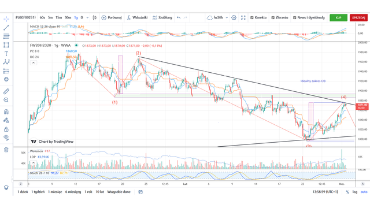Click the red SPRZEDAJ sell button
The image size is (370, 208).
pyautogui.click(x=358, y=18)
